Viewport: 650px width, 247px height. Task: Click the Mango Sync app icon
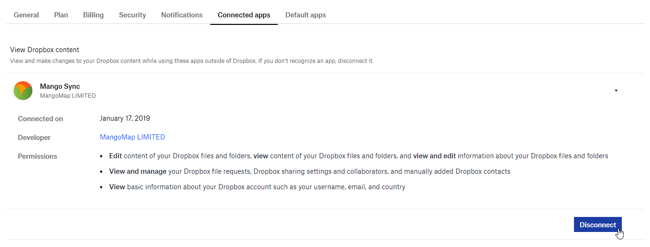coord(23,91)
